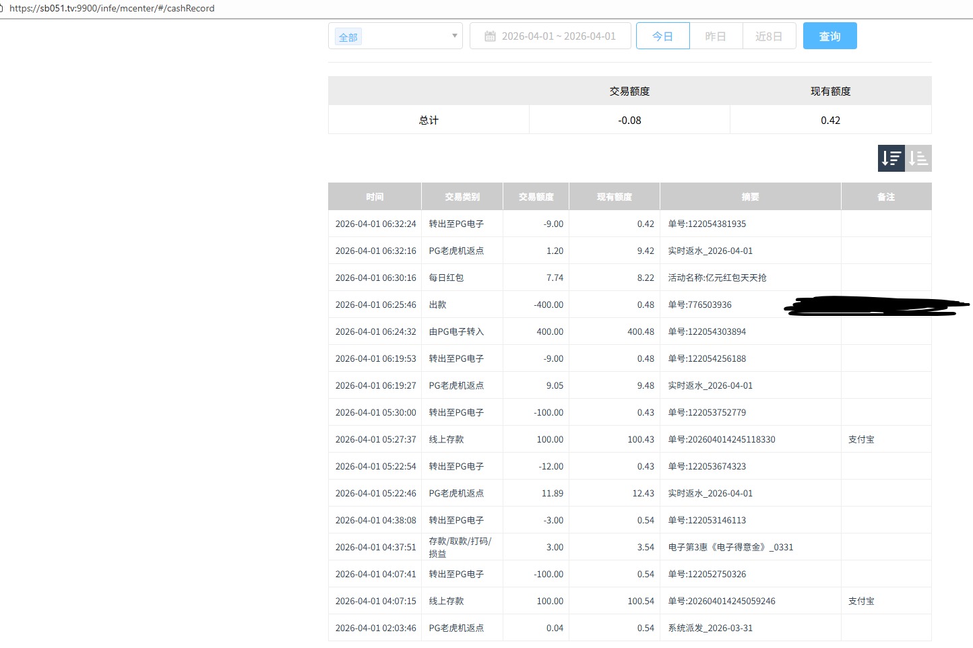Click order number 单号:776503936 in 出款 row

[x=699, y=304]
